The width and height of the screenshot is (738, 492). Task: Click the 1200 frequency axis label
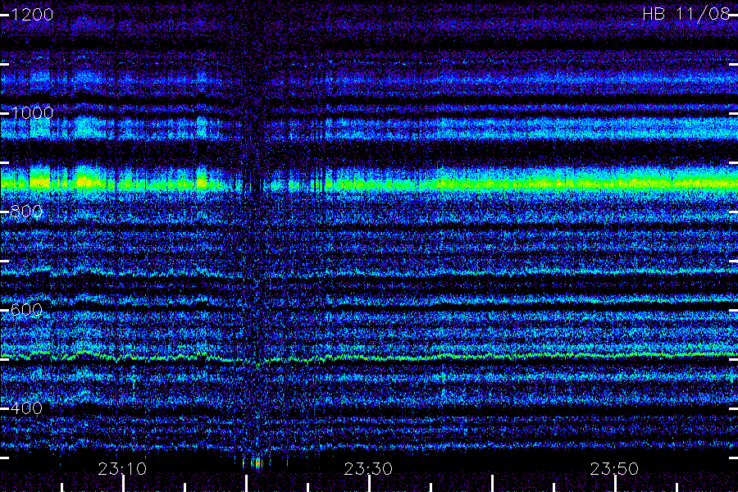click(32, 15)
